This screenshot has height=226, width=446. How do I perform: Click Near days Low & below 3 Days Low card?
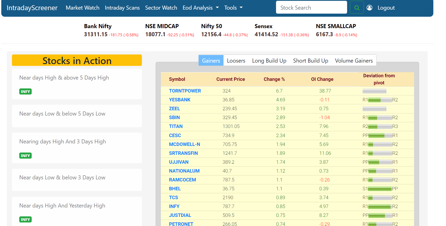click(x=77, y=180)
